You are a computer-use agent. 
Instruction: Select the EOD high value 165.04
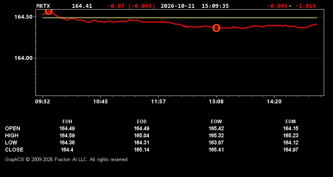[142, 136]
